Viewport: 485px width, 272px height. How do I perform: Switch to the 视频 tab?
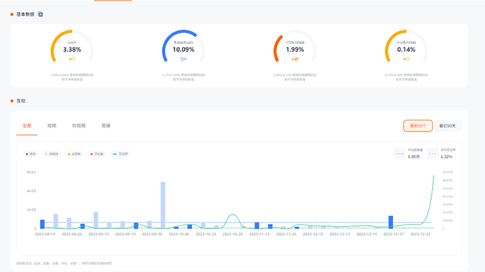pos(52,126)
